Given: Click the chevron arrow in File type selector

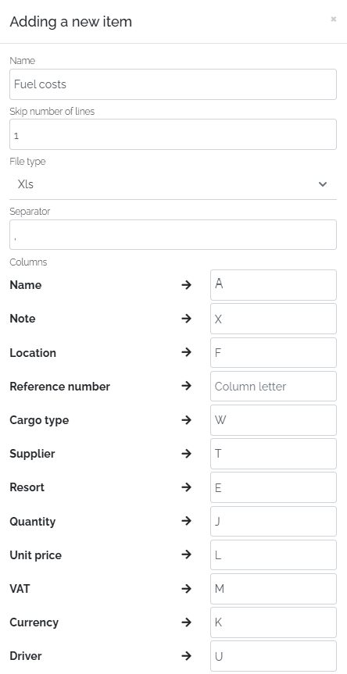Looking at the screenshot, I should pyautogui.click(x=323, y=184).
